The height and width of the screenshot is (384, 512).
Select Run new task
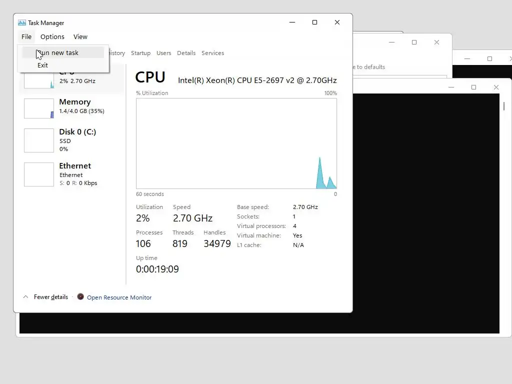pos(62,52)
